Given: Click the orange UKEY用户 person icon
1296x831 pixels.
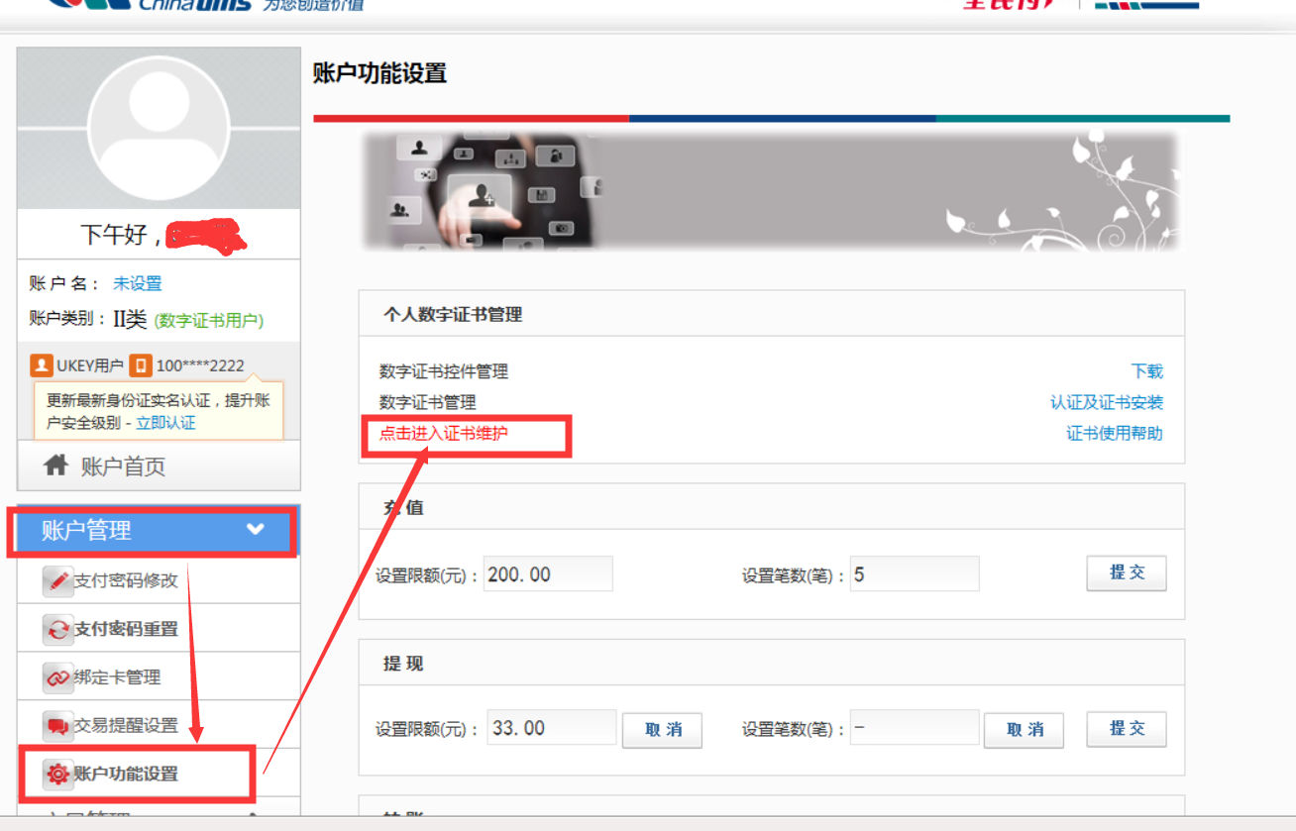Looking at the screenshot, I should point(41,365).
